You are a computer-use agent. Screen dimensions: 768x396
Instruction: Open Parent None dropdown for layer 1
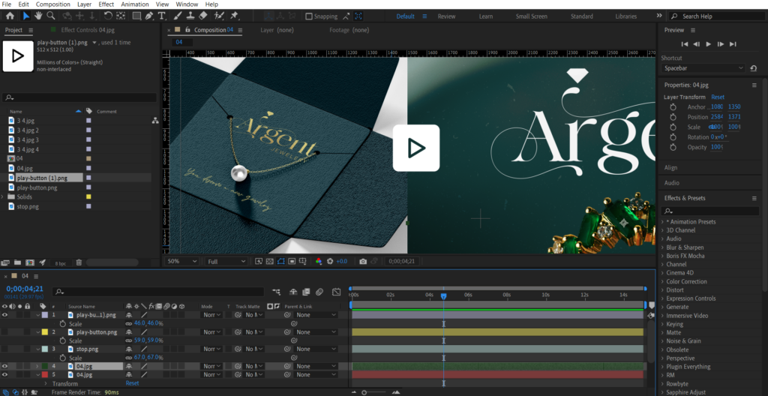[x=316, y=315]
